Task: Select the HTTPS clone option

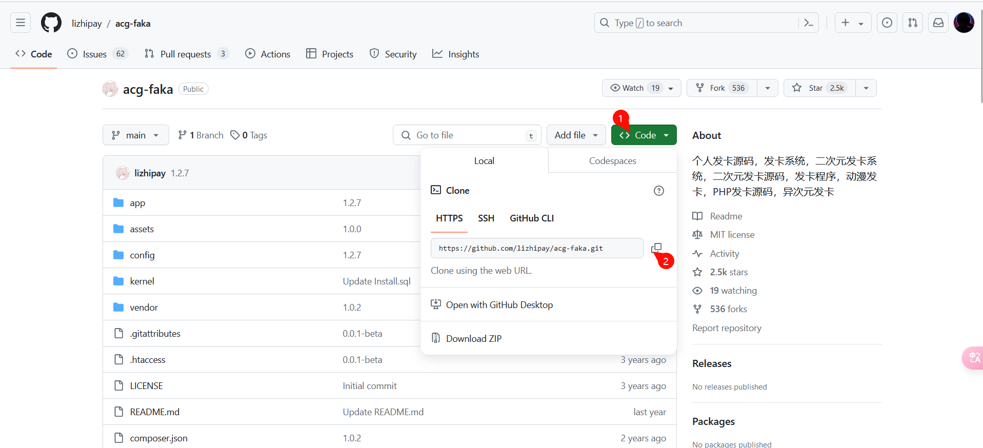Action: coord(449,218)
